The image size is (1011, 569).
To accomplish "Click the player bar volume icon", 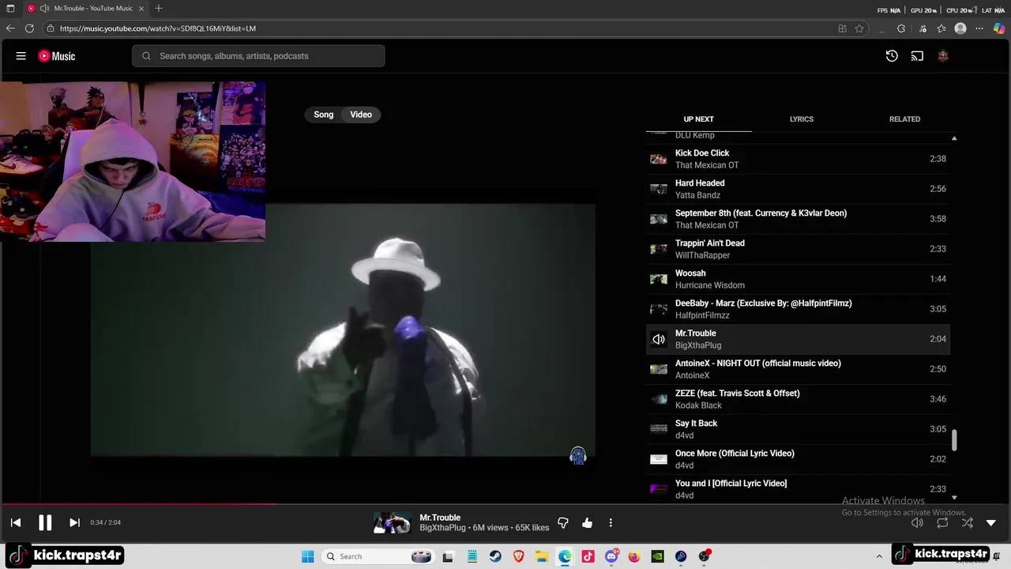I will pyautogui.click(x=917, y=522).
